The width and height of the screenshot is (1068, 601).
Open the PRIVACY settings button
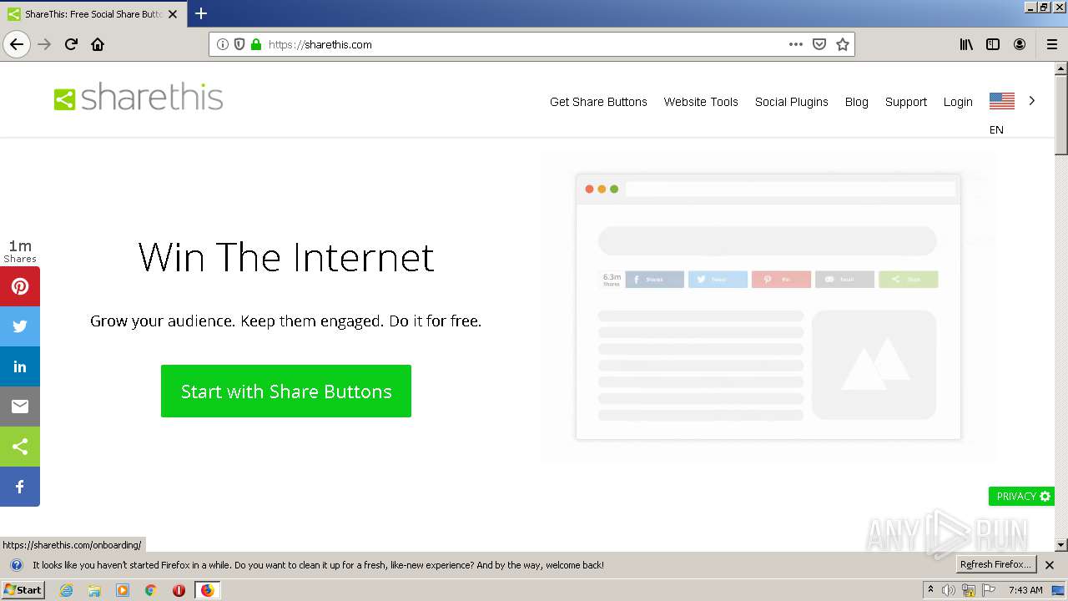1022,496
